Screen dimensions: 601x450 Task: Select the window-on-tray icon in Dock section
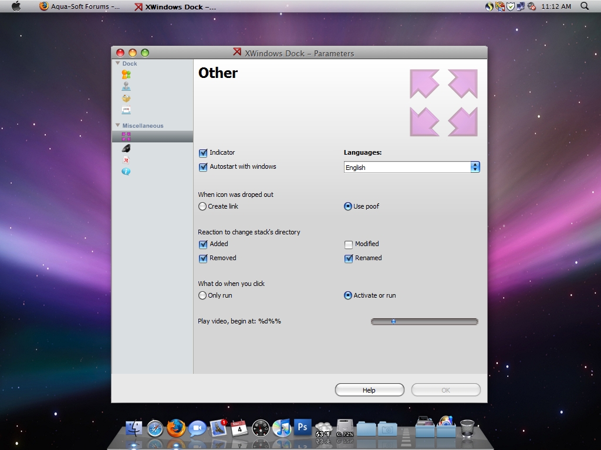click(126, 110)
